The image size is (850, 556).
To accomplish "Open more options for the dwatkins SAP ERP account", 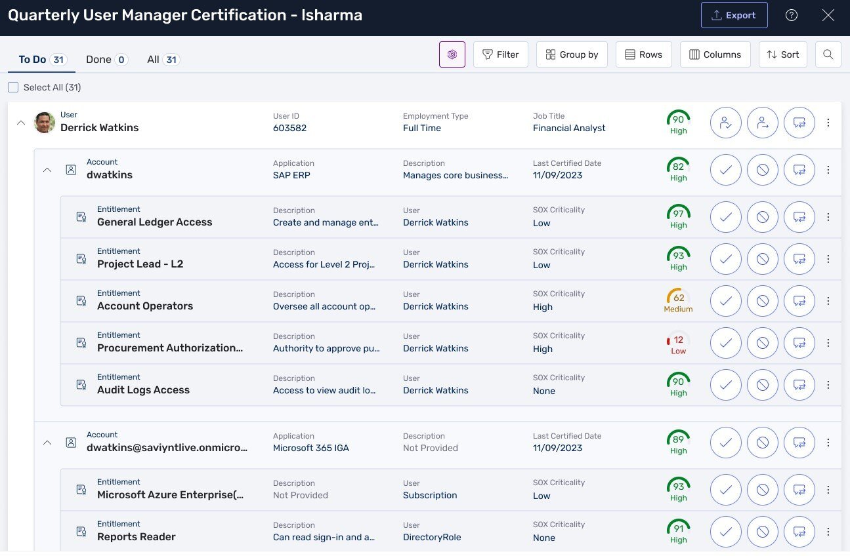I will coord(828,169).
